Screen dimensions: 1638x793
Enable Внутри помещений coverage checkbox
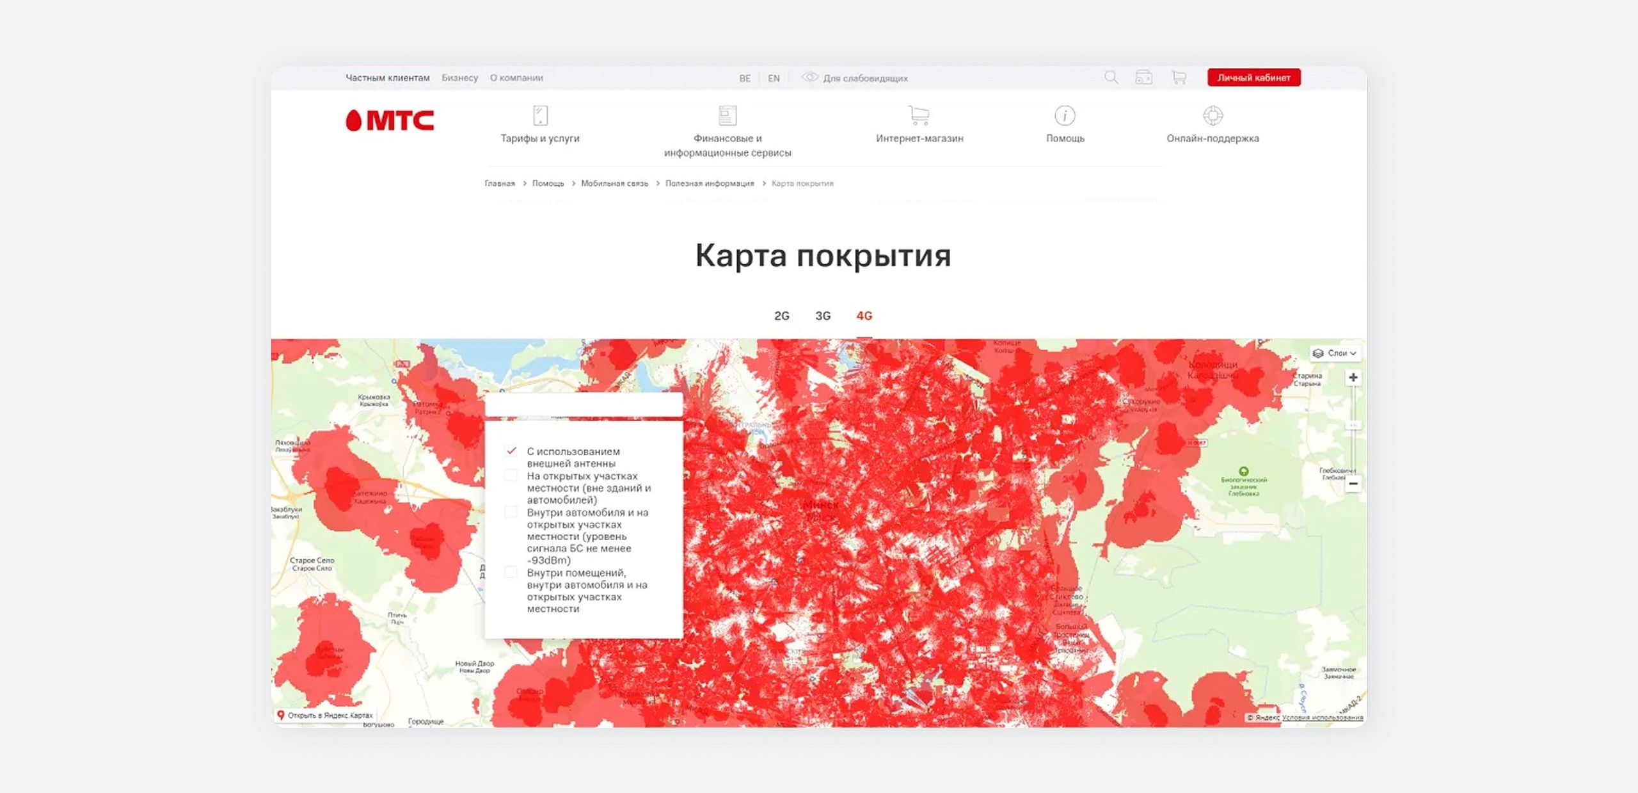[511, 572]
